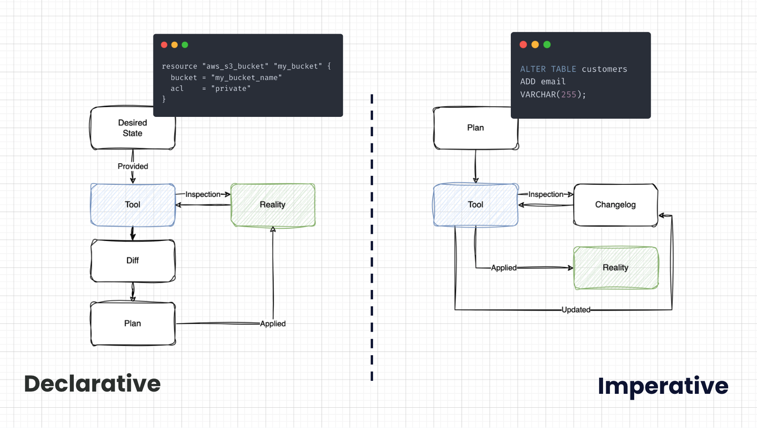Expand the Diff box in the Declarative flow
Viewport: 757px width, 428px height.
tap(132, 261)
